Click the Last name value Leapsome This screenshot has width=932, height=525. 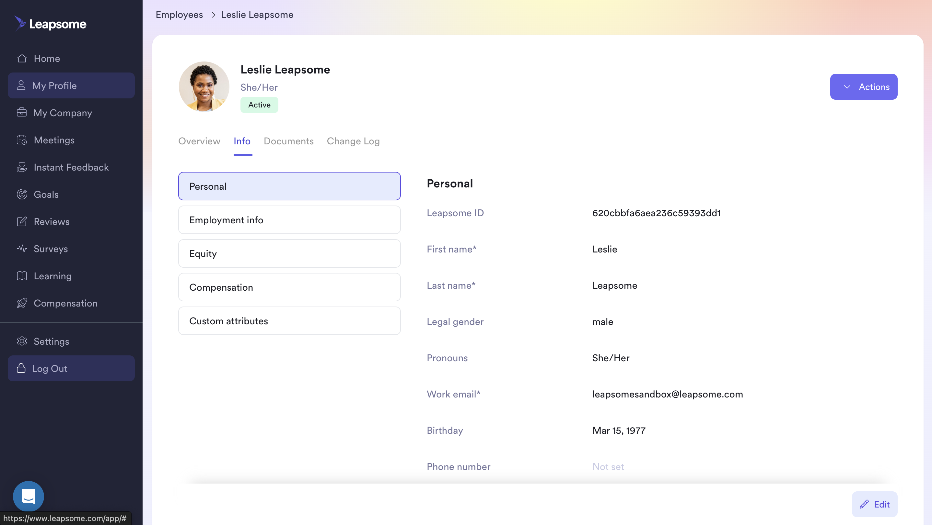coord(615,285)
